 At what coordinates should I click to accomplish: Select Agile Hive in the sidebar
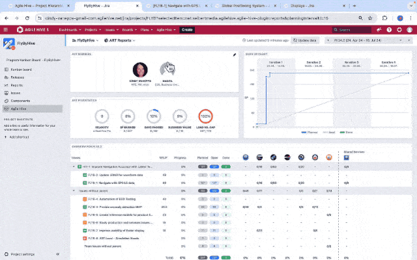click(x=33, y=109)
